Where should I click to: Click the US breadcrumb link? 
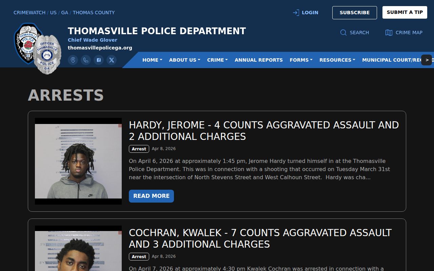click(53, 13)
